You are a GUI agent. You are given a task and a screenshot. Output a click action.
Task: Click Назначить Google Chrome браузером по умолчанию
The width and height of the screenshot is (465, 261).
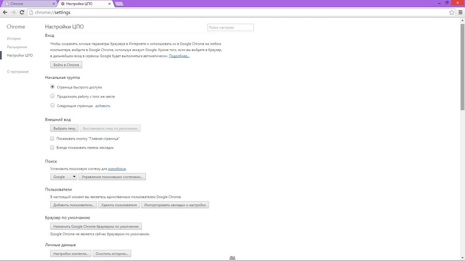(96, 226)
